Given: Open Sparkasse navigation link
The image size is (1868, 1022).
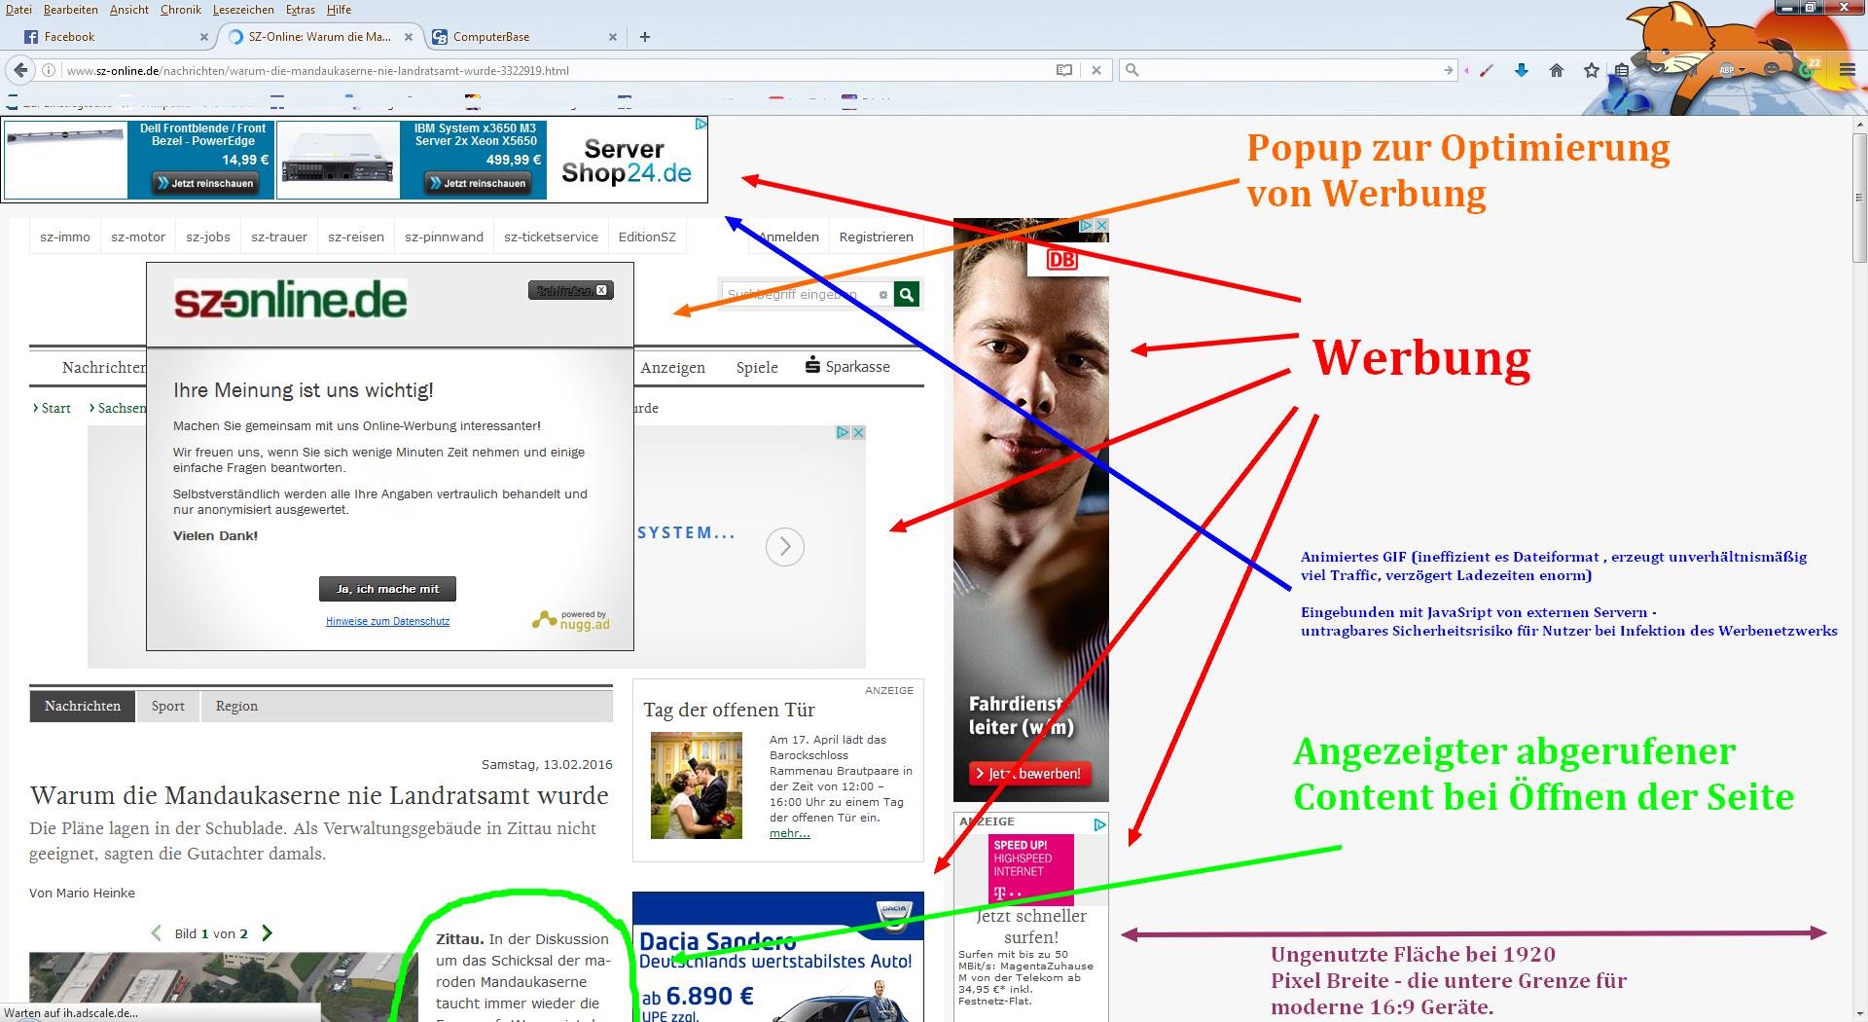Looking at the screenshot, I should [847, 366].
